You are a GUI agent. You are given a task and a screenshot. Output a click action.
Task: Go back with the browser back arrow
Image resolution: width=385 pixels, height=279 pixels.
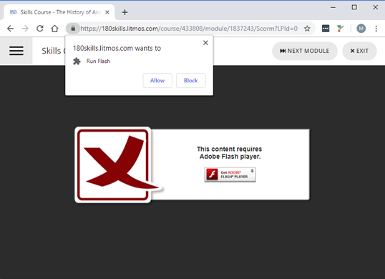coord(10,29)
